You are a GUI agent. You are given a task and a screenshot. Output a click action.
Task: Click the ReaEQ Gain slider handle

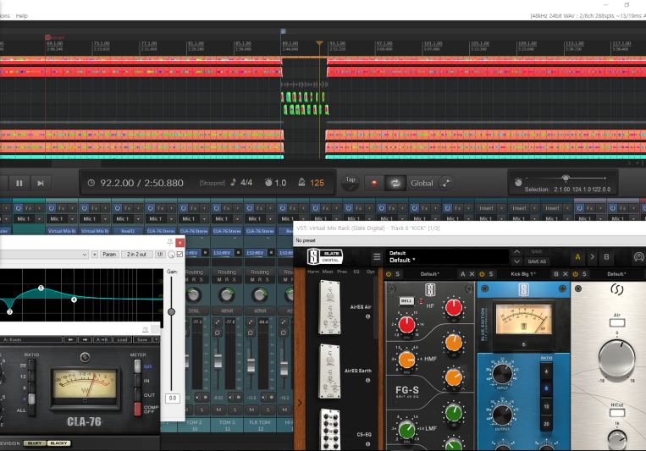(x=171, y=311)
